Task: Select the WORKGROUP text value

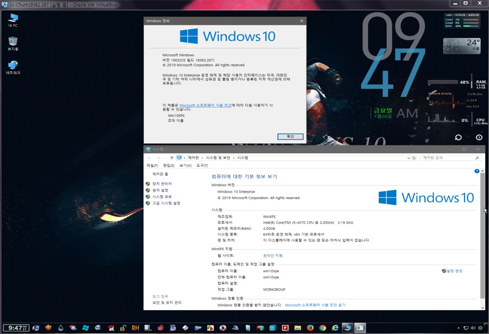Action: click(274, 289)
